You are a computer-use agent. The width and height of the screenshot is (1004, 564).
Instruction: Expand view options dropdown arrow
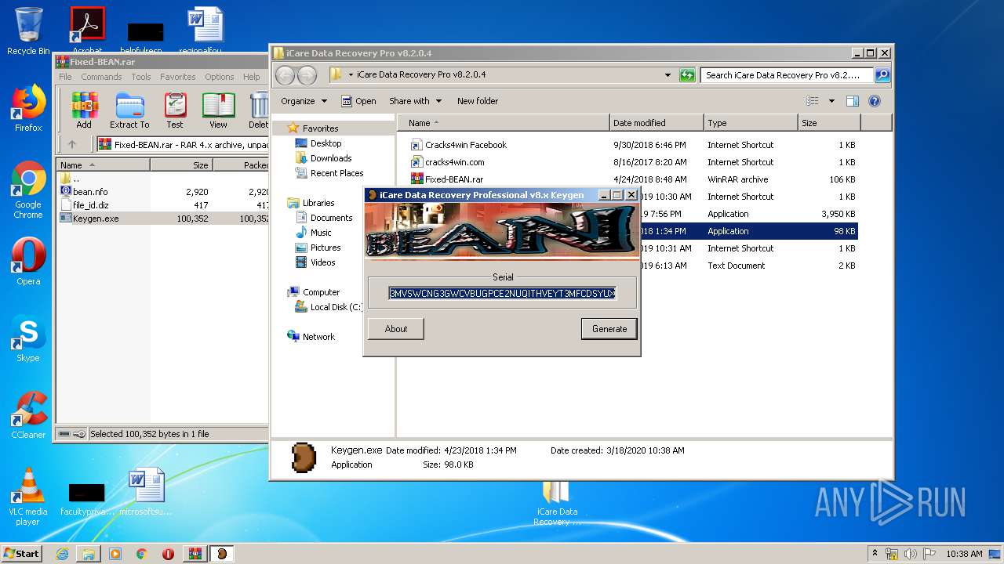(831, 101)
